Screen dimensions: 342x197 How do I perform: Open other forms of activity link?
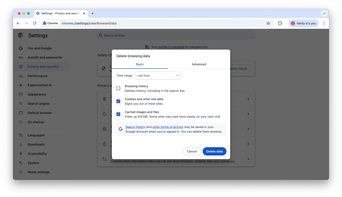click(x=168, y=127)
